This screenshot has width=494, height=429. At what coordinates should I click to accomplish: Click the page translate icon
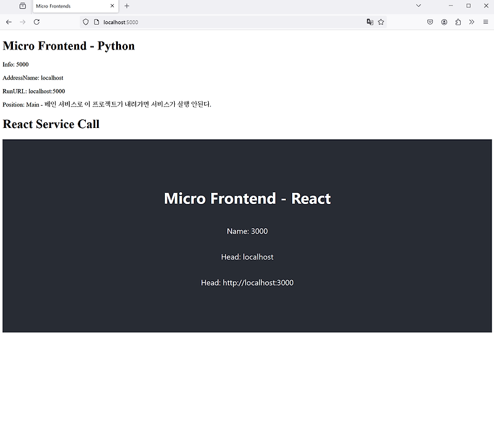[x=369, y=22]
